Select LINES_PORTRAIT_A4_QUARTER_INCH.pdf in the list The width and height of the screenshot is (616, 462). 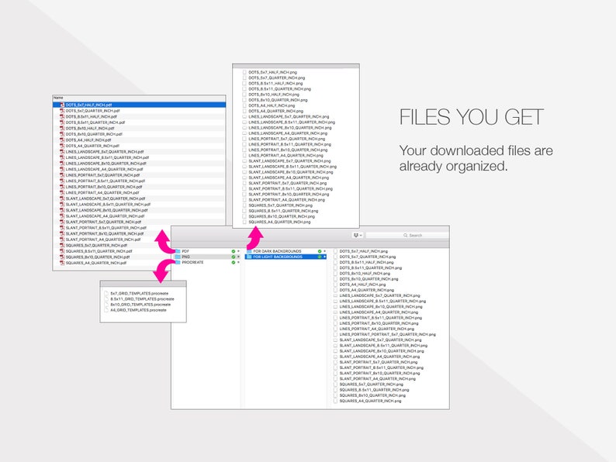coord(102,193)
